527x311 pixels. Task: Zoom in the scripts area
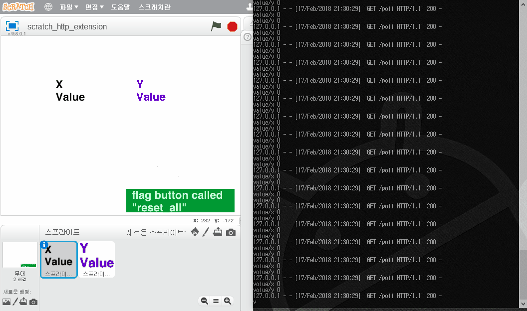228,301
